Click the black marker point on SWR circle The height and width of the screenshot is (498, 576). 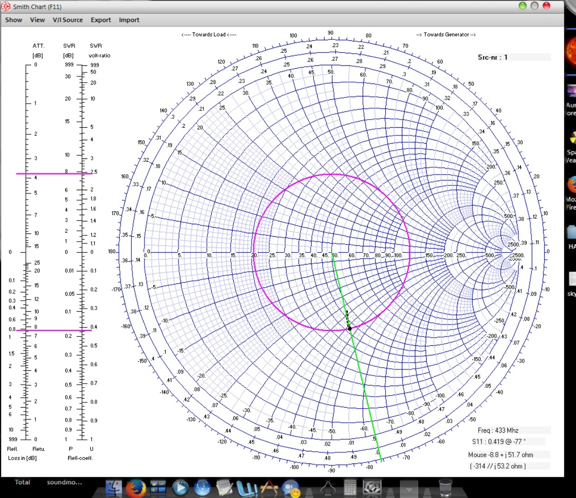(x=350, y=328)
